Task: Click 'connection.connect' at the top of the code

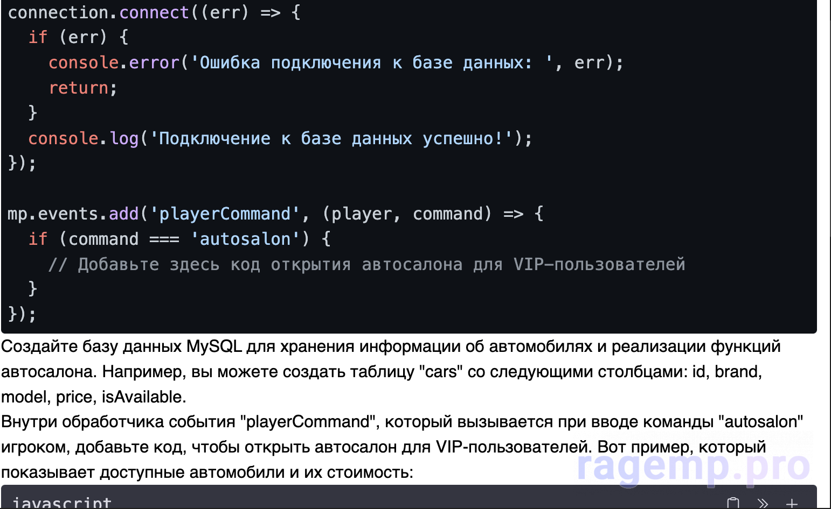Action: coord(98,12)
